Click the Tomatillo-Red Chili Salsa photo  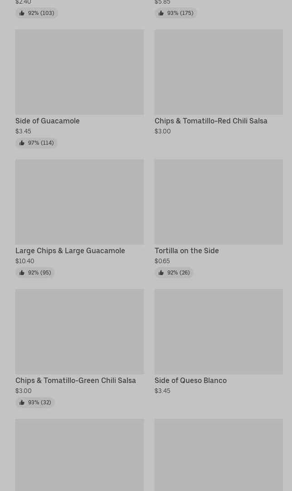pyautogui.click(x=219, y=72)
